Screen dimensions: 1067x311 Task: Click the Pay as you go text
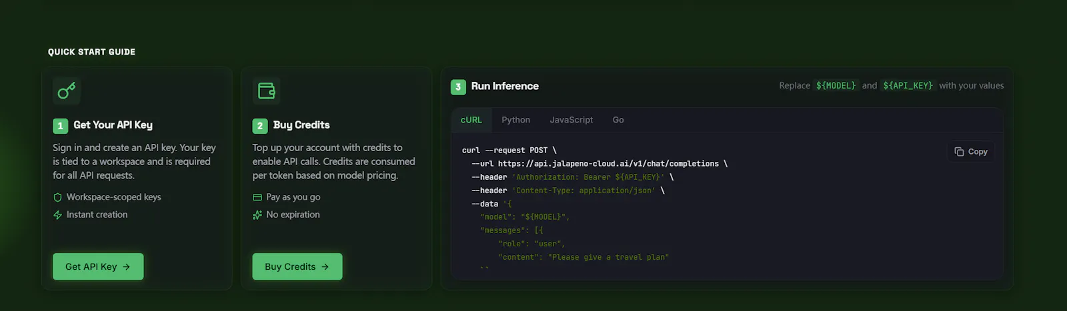coord(293,197)
